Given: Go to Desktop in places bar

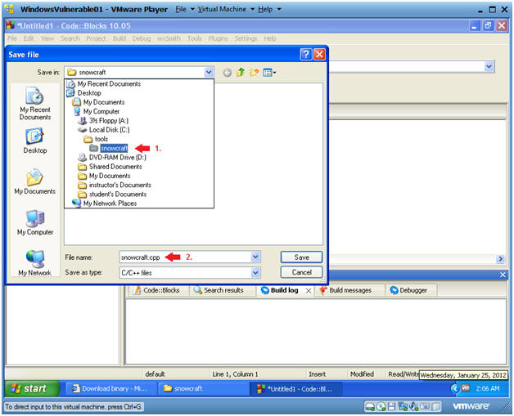Looking at the screenshot, I should click(x=35, y=141).
